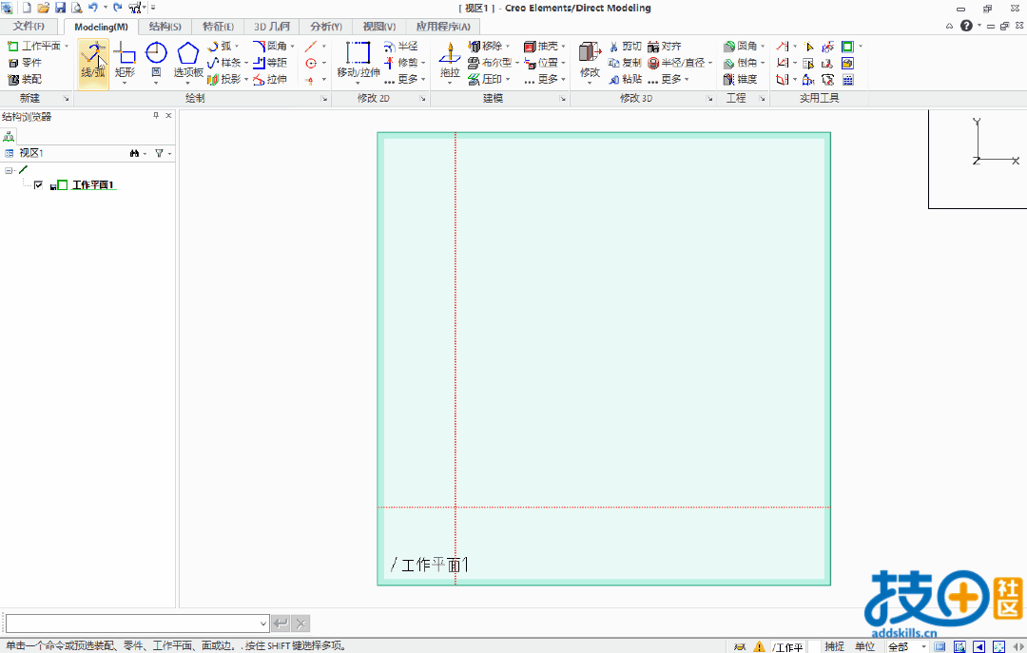
Task: Click the 等距 offset tool
Action: point(270,63)
